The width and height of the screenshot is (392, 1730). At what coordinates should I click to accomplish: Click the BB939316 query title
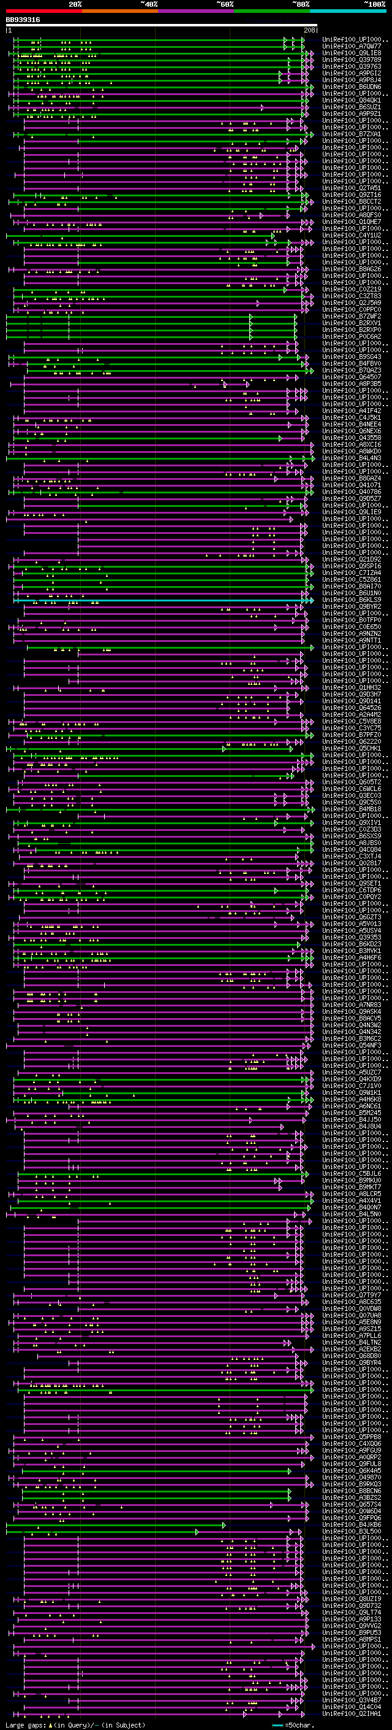point(23,20)
